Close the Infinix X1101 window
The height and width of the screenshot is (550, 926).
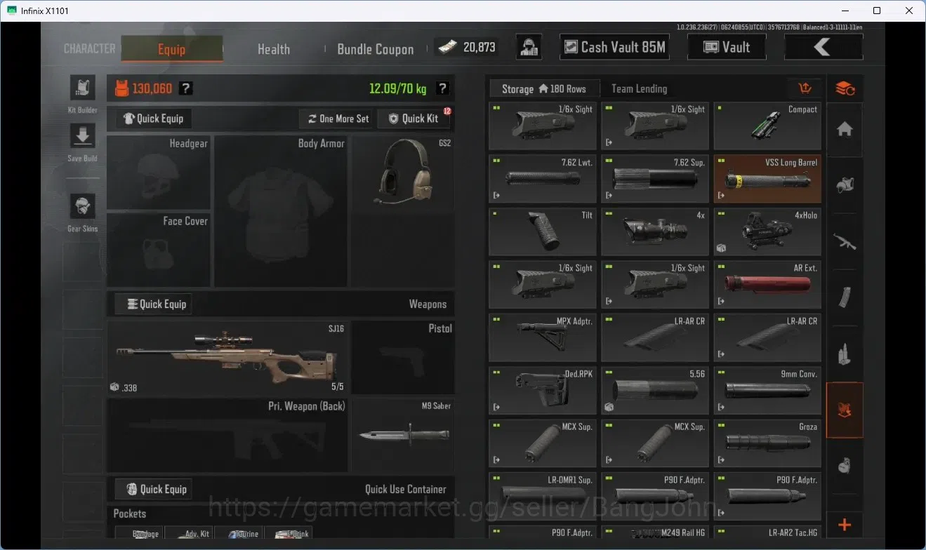click(909, 11)
